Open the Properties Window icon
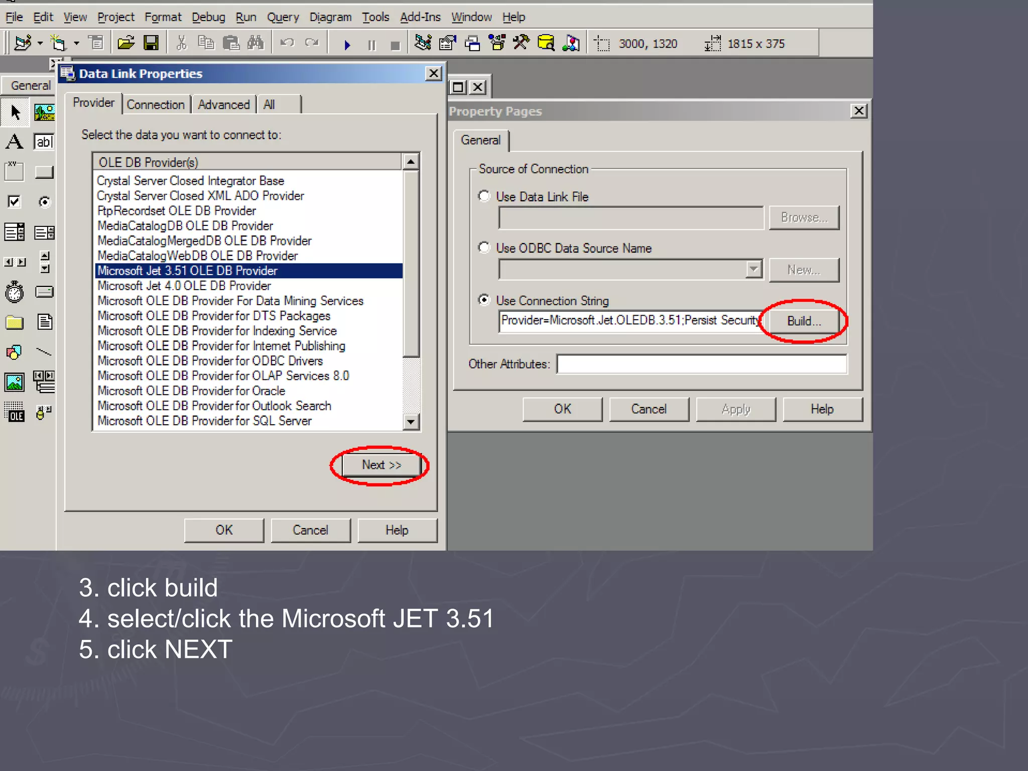This screenshot has width=1028, height=771. click(448, 43)
